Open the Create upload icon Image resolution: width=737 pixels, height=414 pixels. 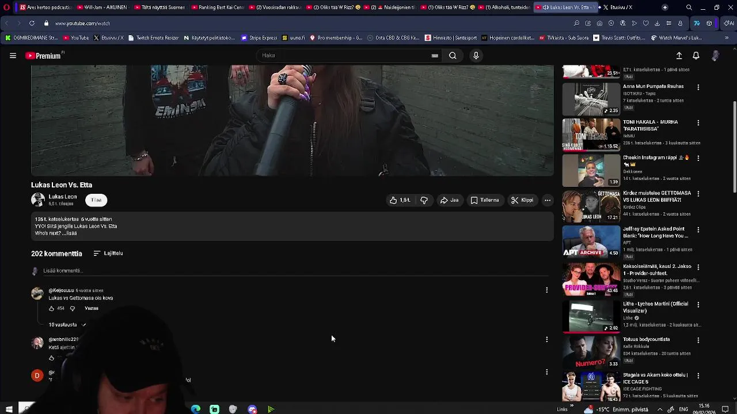[x=679, y=56]
